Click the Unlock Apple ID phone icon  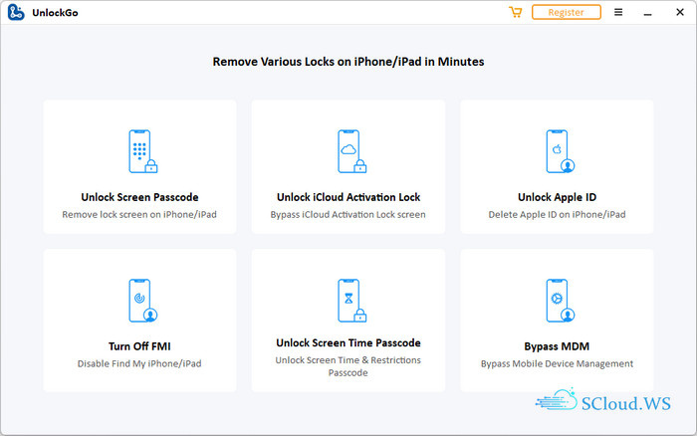tap(558, 151)
